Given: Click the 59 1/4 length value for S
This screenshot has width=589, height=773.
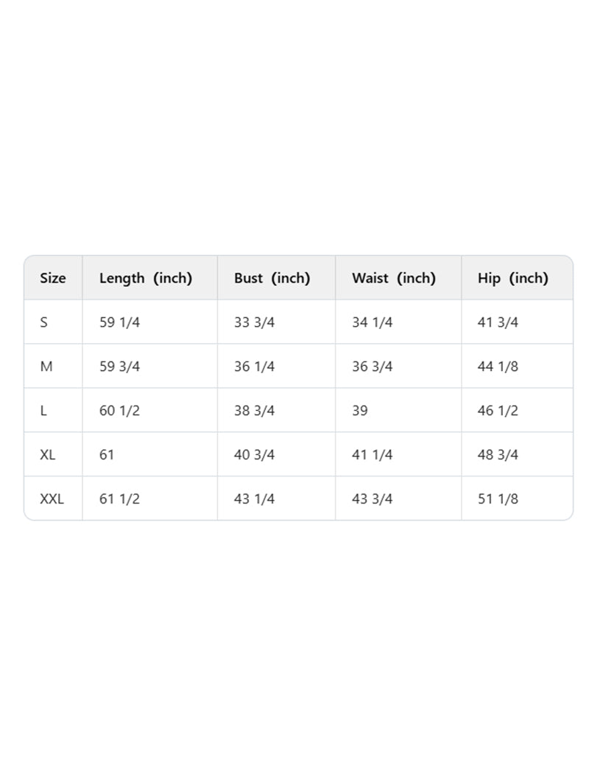Looking at the screenshot, I should pyautogui.click(x=119, y=322).
